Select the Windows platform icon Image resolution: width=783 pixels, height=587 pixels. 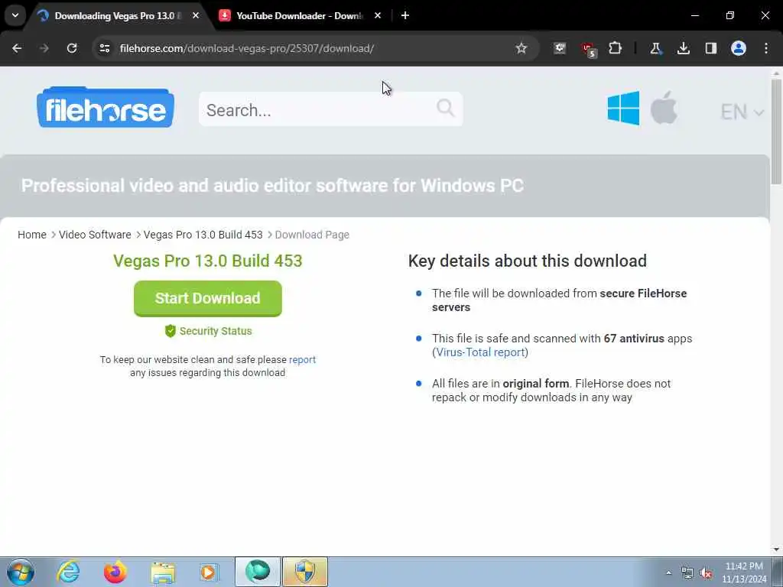tap(623, 108)
